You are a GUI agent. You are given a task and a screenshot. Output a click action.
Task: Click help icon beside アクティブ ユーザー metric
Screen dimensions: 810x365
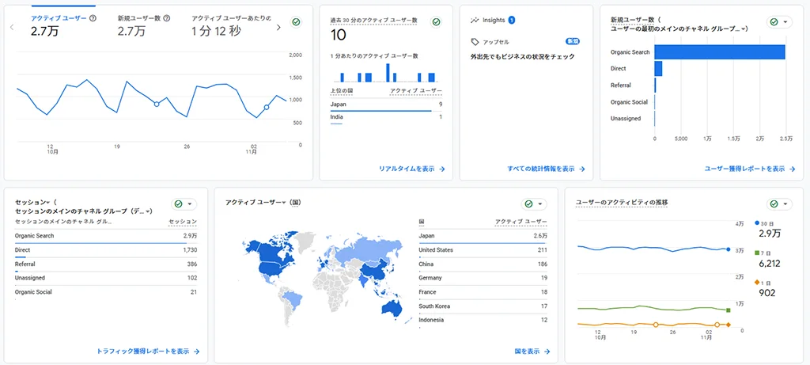point(93,18)
